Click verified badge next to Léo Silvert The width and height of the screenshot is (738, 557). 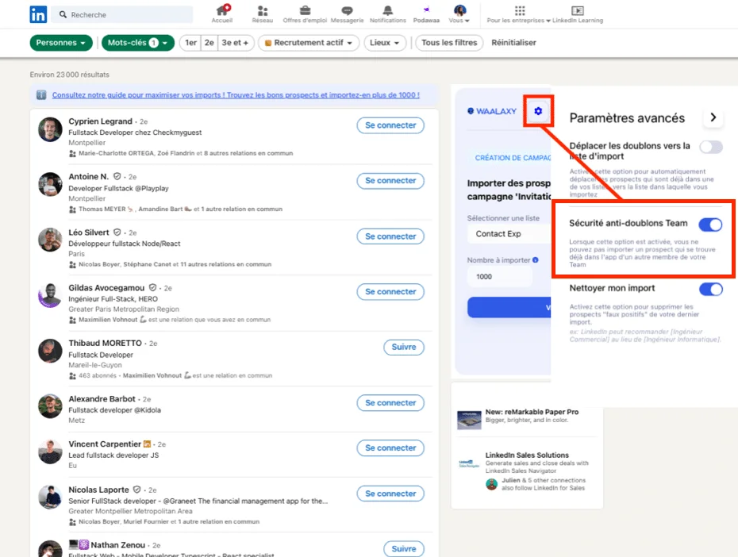117,232
